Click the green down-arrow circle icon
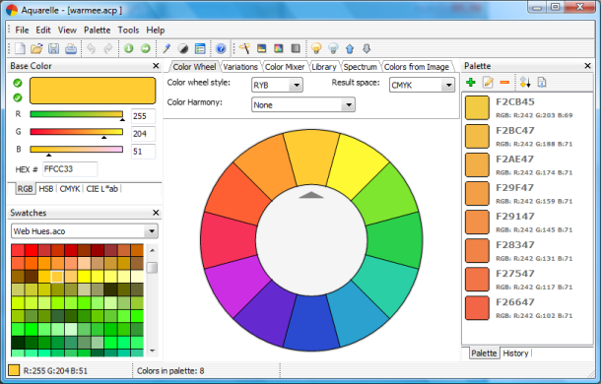The width and height of the screenshot is (601, 384). coord(128,48)
